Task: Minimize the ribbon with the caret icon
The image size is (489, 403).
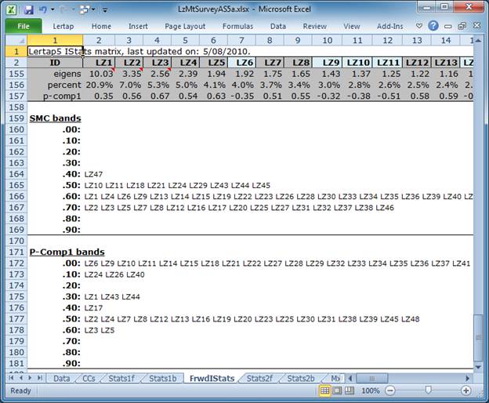Action: (x=419, y=26)
